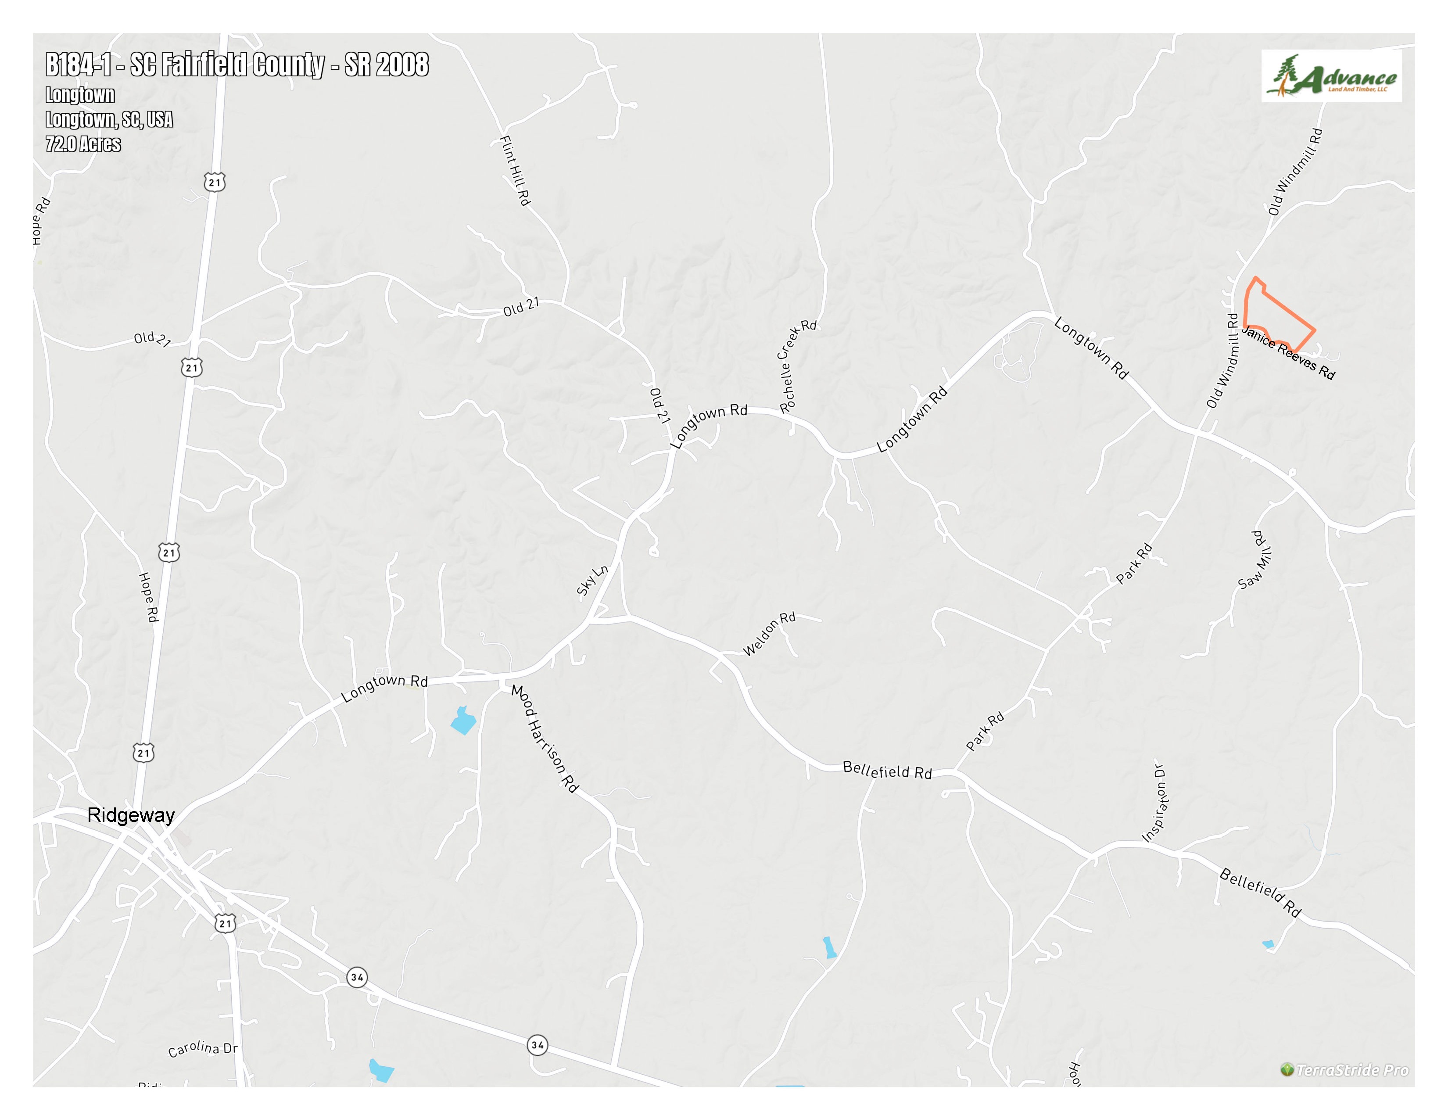Click the Janice Reeves Rd label
The height and width of the screenshot is (1119, 1448).
[1288, 353]
